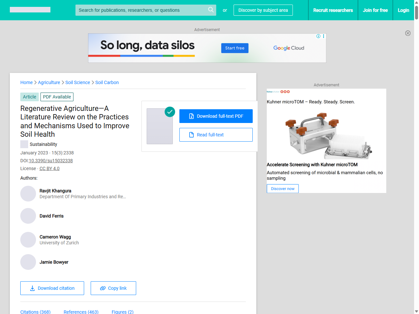Image resolution: width=419 pixels, height=314 pixels.
Task: Download the full-text PDF
Action: coord(216,116)
